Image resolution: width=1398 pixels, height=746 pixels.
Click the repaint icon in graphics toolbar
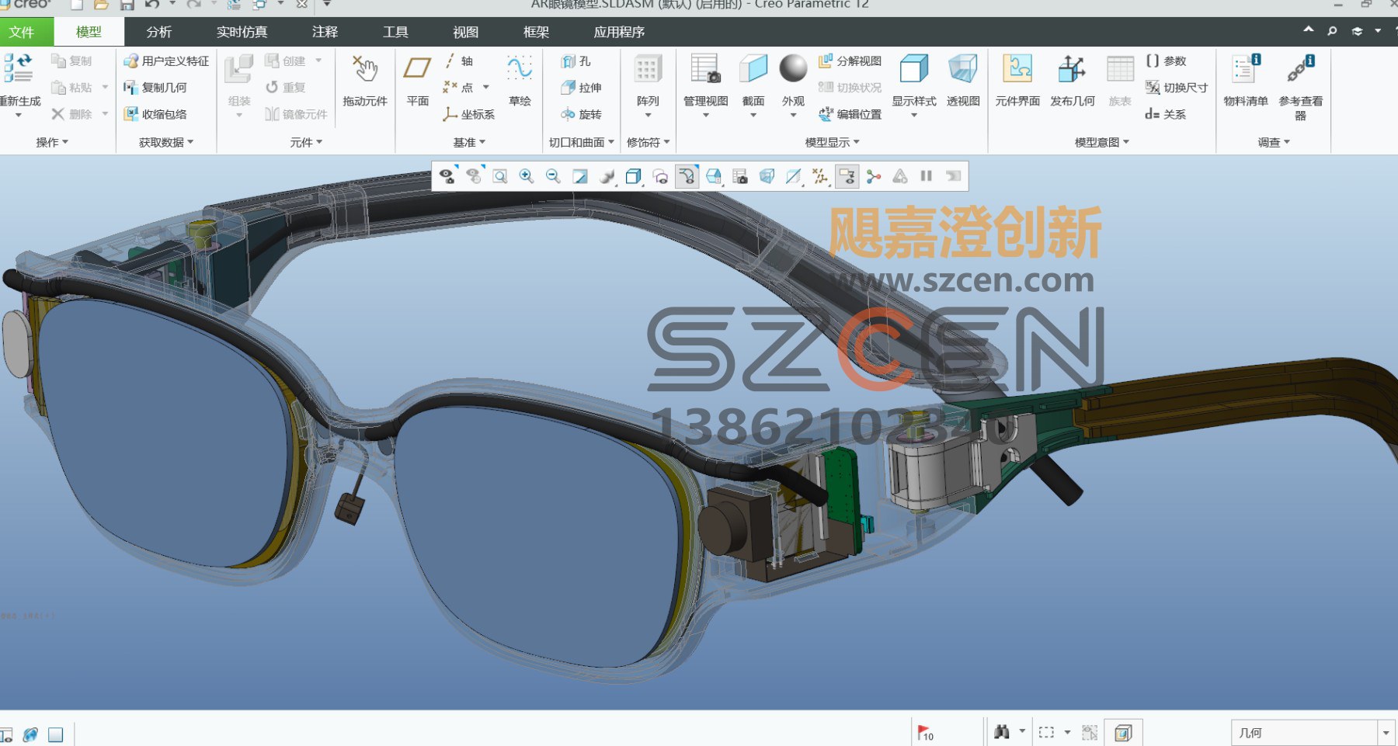[580, 176]
